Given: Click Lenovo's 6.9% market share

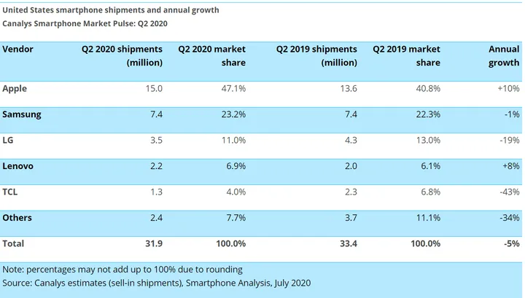Looking at the screenshot, I should pyautogui.click(x=236, y=166).
